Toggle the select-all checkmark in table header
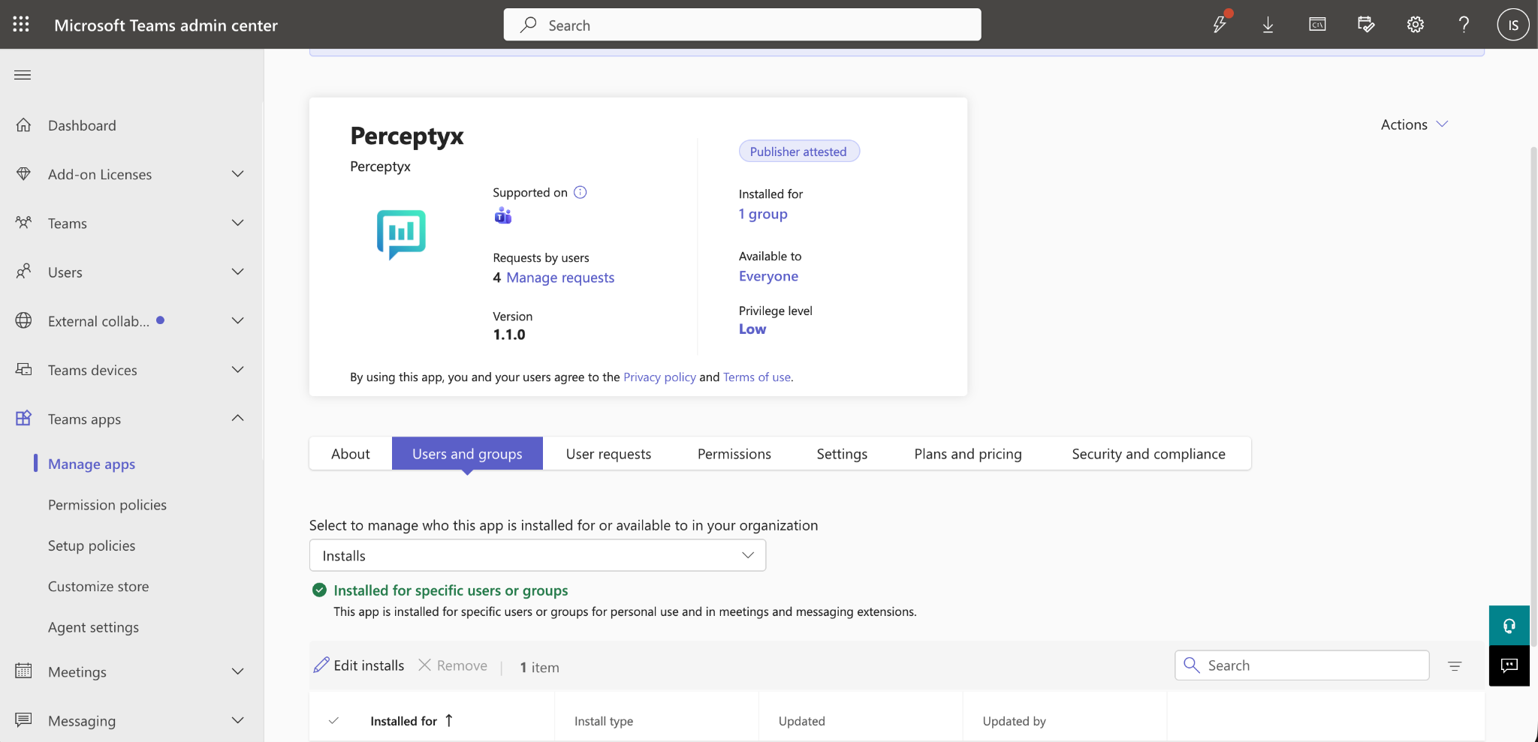 click(x=333, y=720)
